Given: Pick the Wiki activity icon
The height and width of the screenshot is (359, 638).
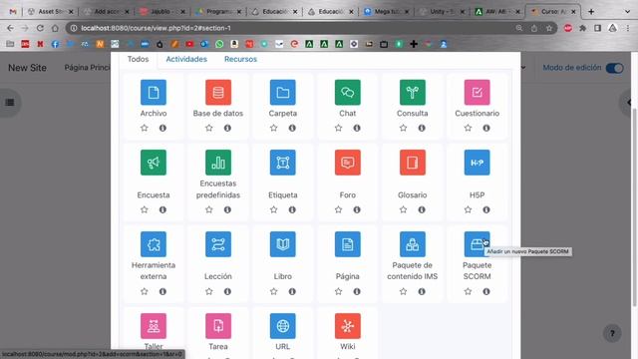Looking at the screenshot, I should (348, 326).
